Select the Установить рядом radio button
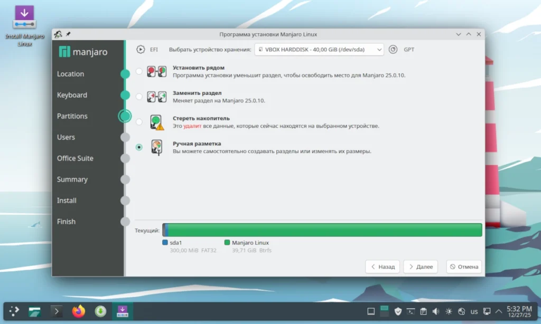Image resolution: width=541 pixels, height=324 pixels. [x=139, y=71]
